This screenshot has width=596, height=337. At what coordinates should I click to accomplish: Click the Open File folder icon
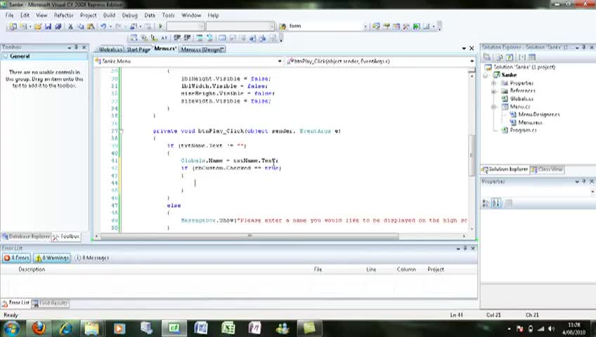coord(38,27)
